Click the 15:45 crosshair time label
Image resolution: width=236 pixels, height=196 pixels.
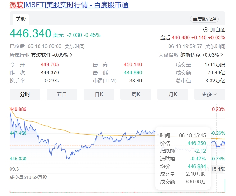click(x=217, y=169)
